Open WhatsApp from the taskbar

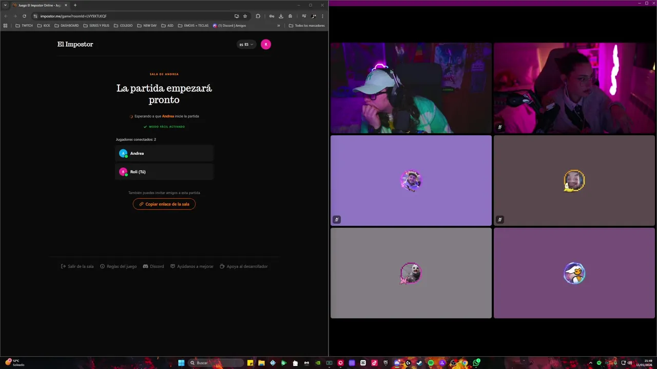(476, 363)
